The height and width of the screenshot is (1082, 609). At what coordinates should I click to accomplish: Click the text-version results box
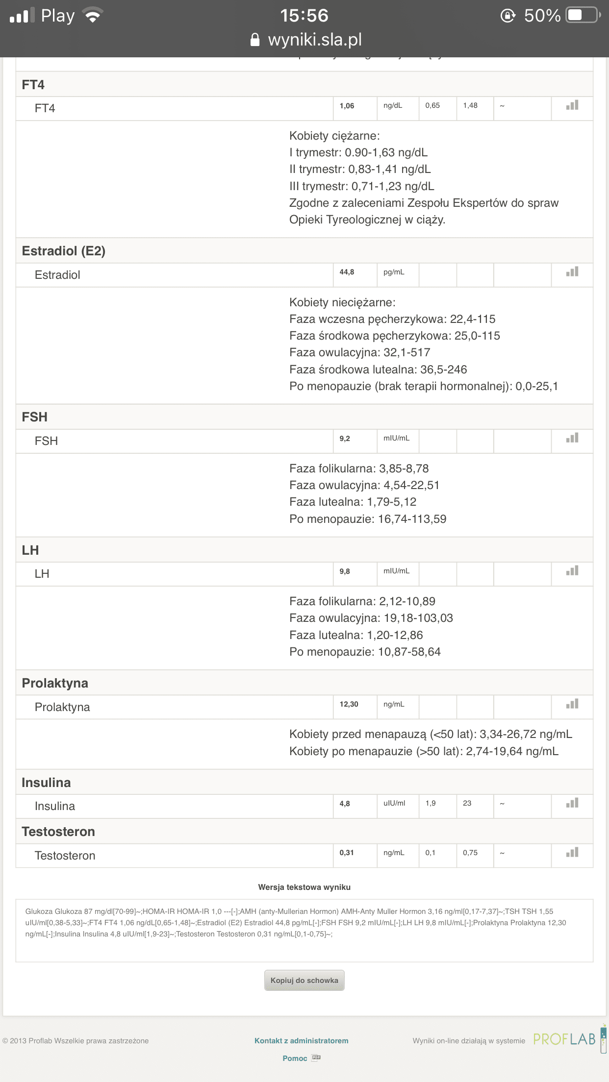coord(304,930)
